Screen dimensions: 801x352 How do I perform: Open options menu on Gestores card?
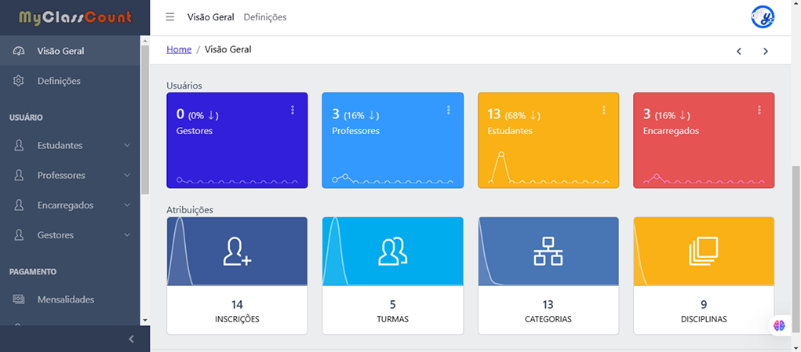[x=293, y=111]
